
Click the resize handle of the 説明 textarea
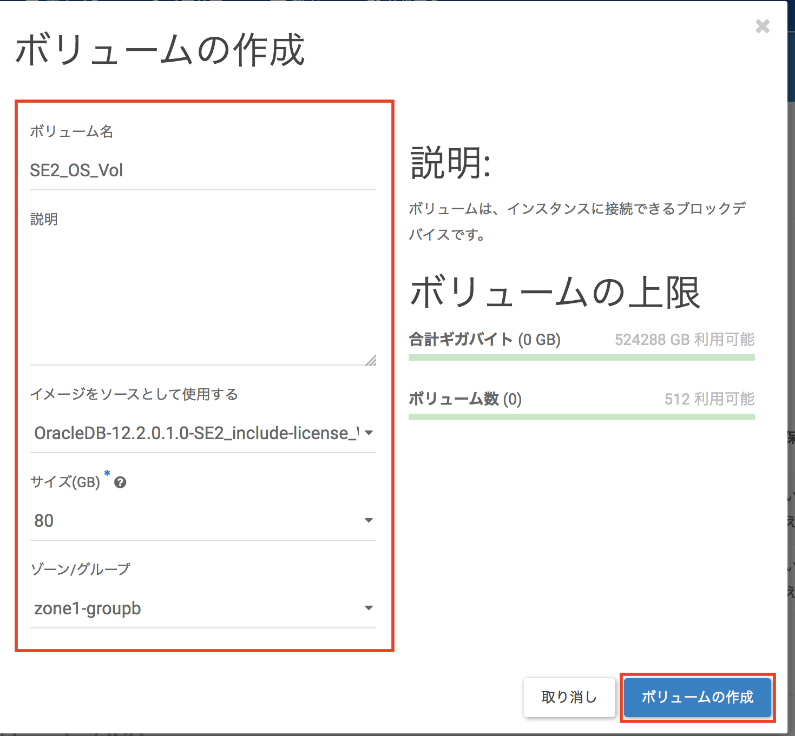pos(371,360)
